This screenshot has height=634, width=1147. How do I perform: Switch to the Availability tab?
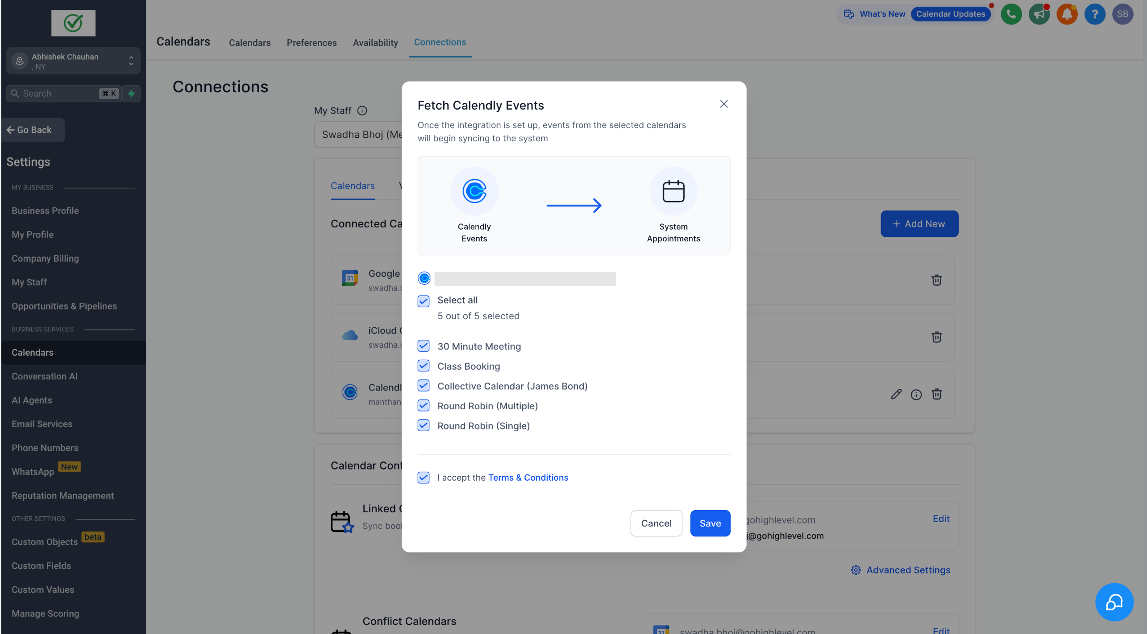tap(375, 41)
